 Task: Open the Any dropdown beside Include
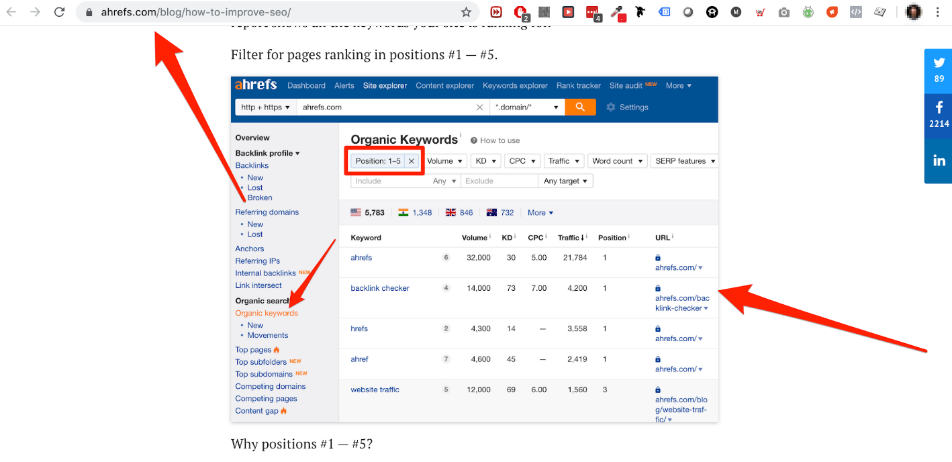[x=444, y=181]
